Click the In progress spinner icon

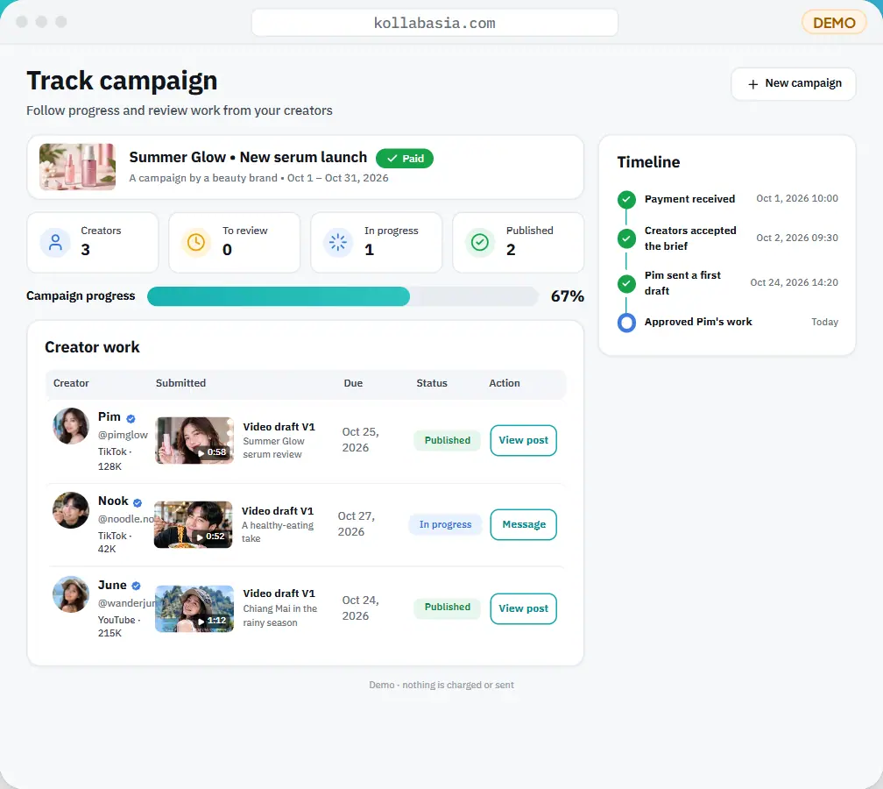pyautogui.click(x=338, y=242)
